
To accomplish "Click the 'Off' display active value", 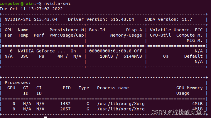I will (138, 51).
